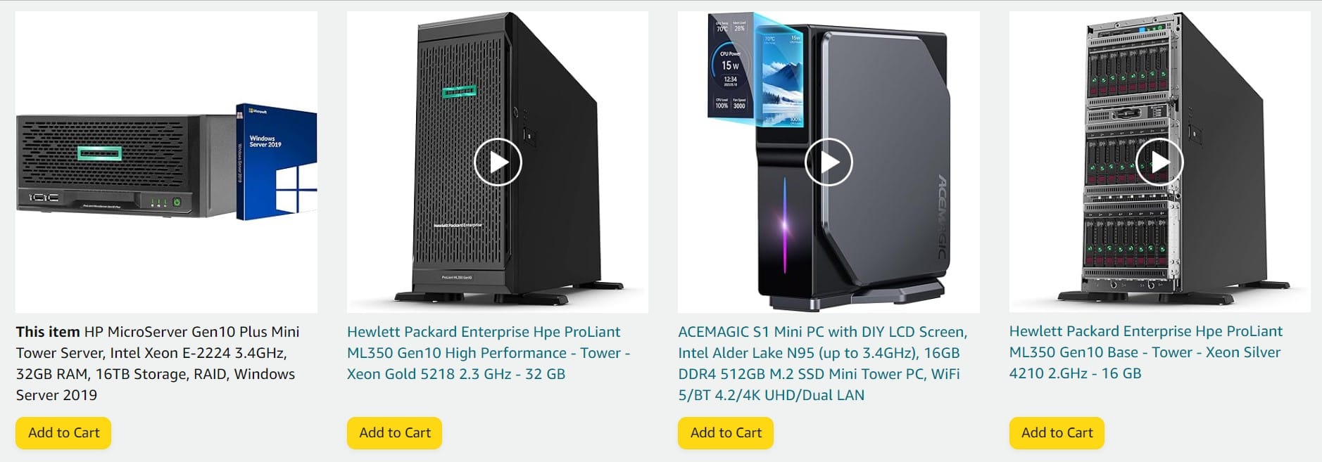Viewport: 1322px width, 462px height.
Task: Add ML350 Gen10 Base Xeon Silver to cart
Action: (x=1057, y=432)
